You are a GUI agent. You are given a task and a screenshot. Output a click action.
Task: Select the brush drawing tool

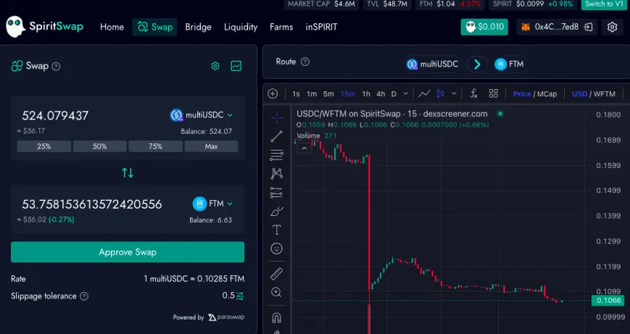[276, 211]
